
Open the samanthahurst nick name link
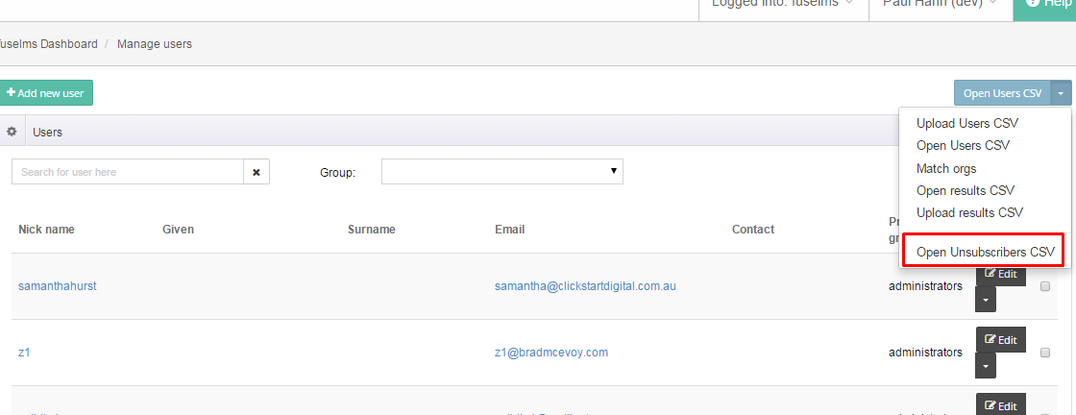point(57,286)
